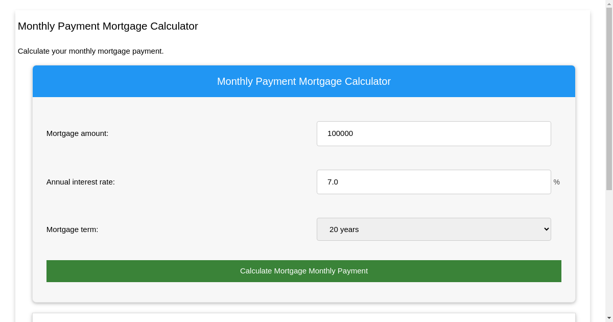Viewport: 613px width, 322px height.
Task: Expand the term selector showing 20 years
Action: pyautogui.click(x=434, y=229)
